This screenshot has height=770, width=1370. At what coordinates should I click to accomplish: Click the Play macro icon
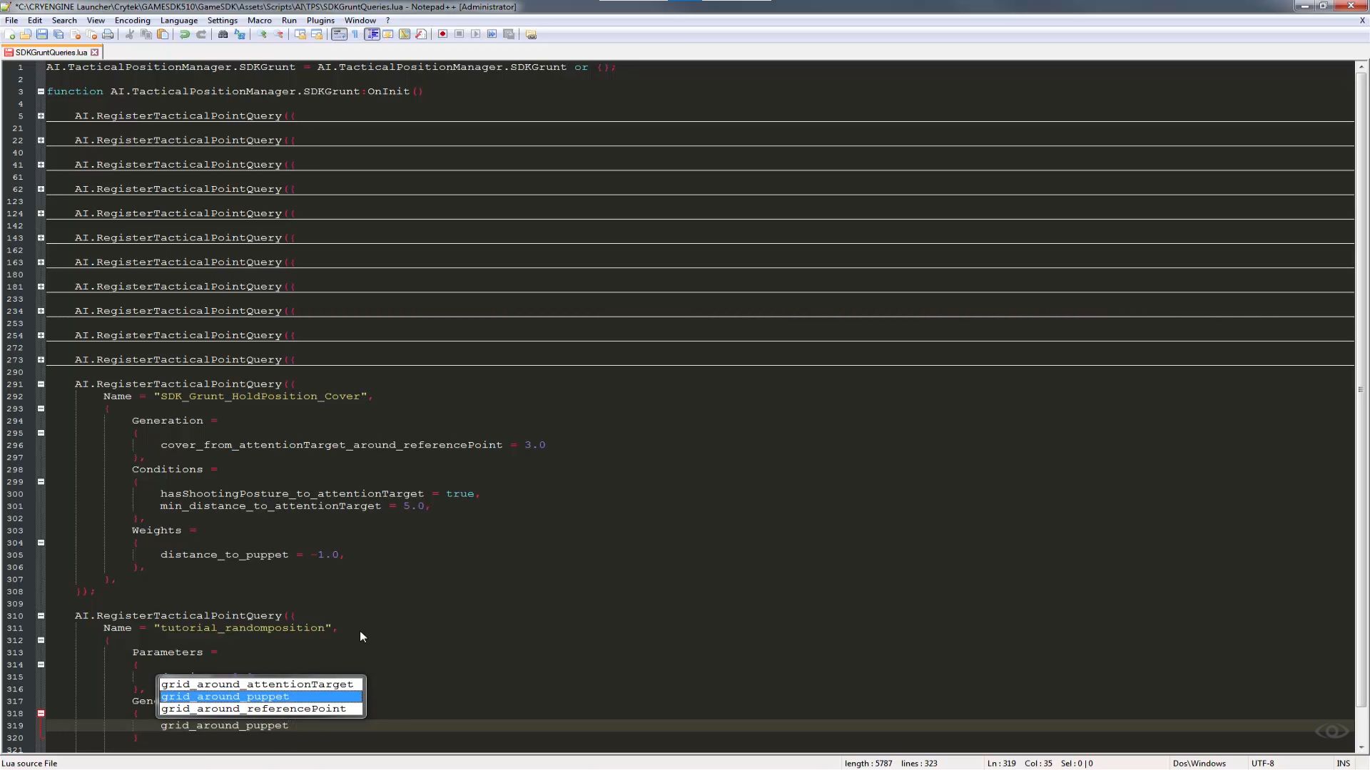click(x=475, y=34)
